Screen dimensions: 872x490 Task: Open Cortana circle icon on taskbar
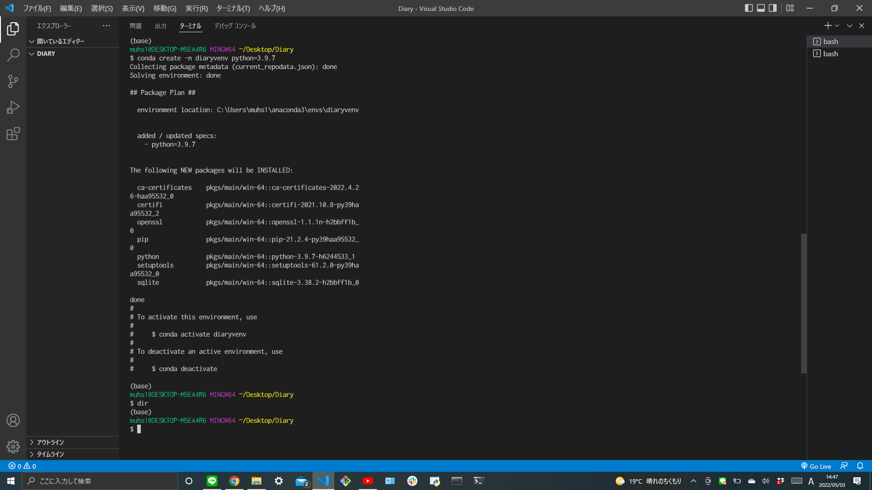click(x=189, y=481)
